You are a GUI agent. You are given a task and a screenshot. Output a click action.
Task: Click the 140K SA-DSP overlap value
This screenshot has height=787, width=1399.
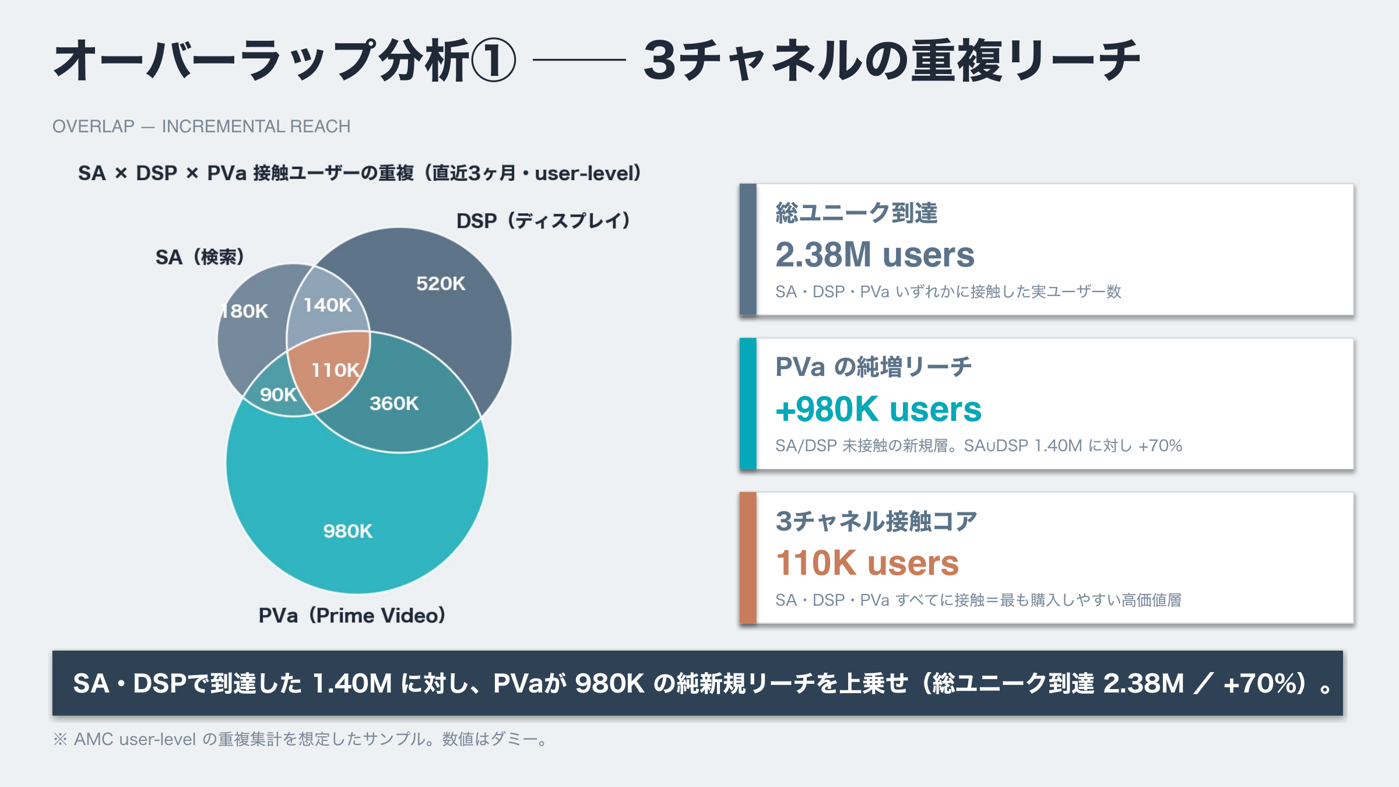(x=328, y=305)
